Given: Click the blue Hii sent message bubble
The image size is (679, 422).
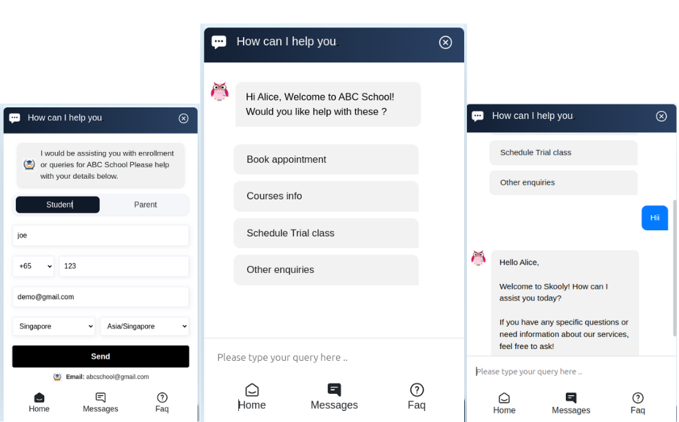Looking at the screenshot, I should (654, 218).
